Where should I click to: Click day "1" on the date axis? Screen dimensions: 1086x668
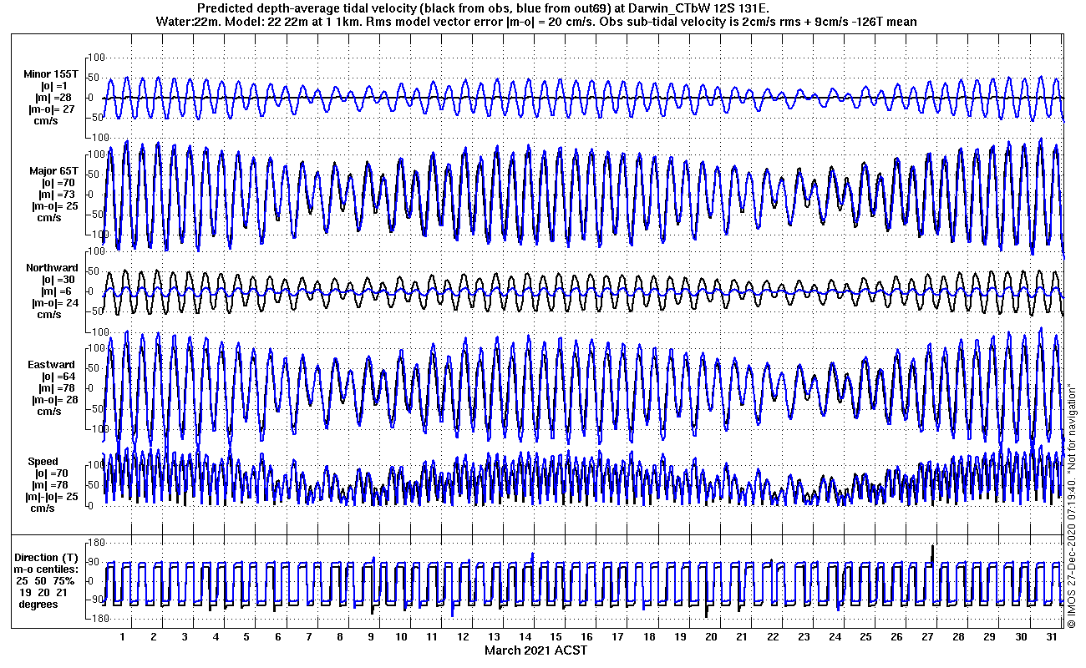click(x=123, y=637)
